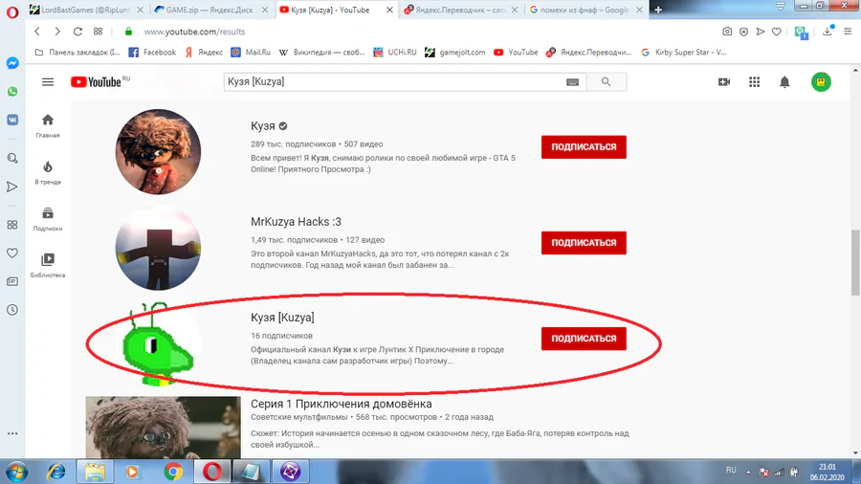Open Messenger in Opera sidebar
This screenshot has width=861, height=484.
pos(12,63)
